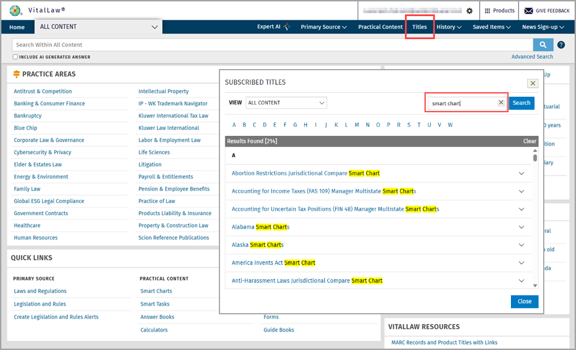Open Calculators quick link
Screen dimensions: 576x350
pyautogui.click(x=154, y=330)
